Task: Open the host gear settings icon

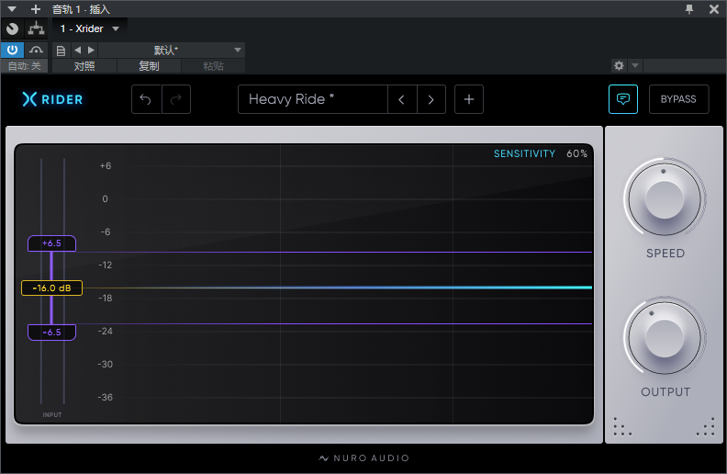Action: [x=619, y=65]
